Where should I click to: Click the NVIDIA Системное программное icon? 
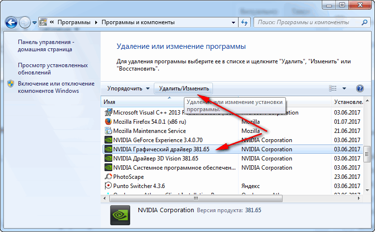(108, 167)
